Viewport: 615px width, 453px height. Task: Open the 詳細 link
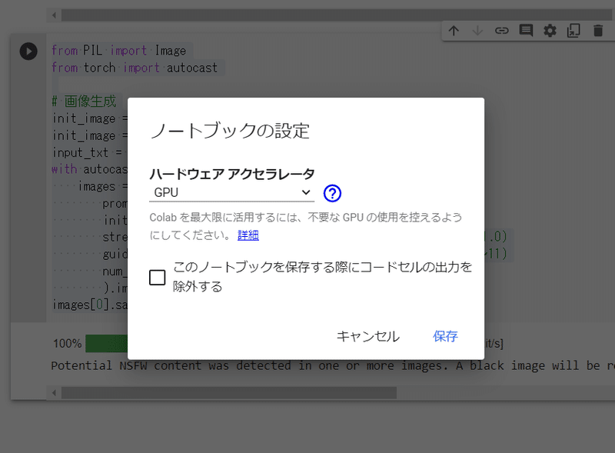tap(248, 235)
